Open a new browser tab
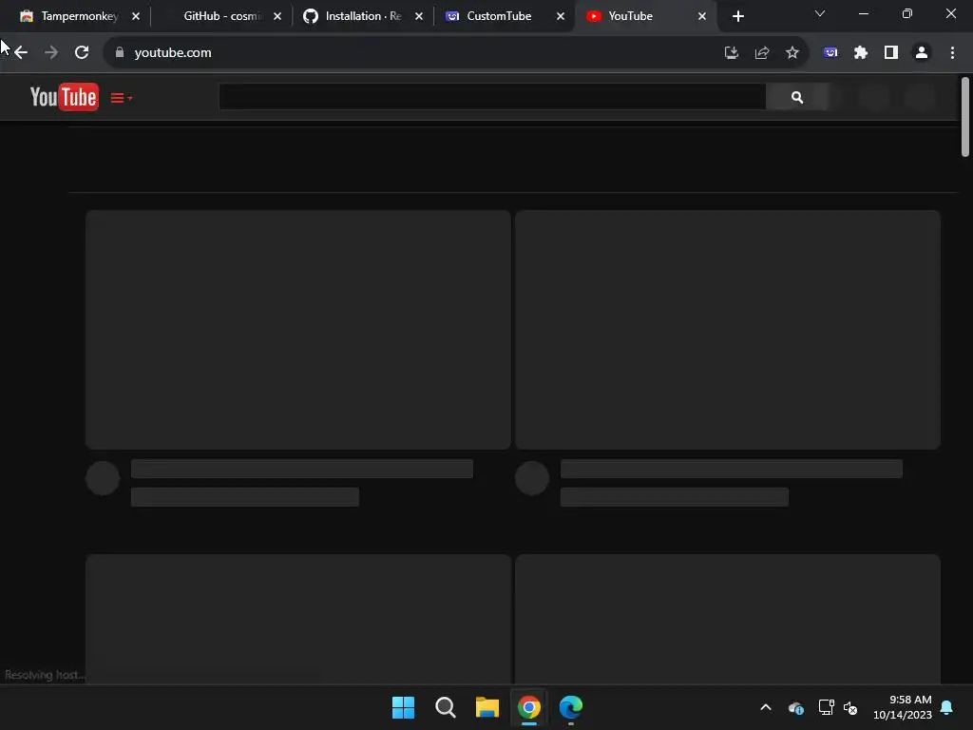This screenshot has width=973, height=730. (x=737, y=16)
